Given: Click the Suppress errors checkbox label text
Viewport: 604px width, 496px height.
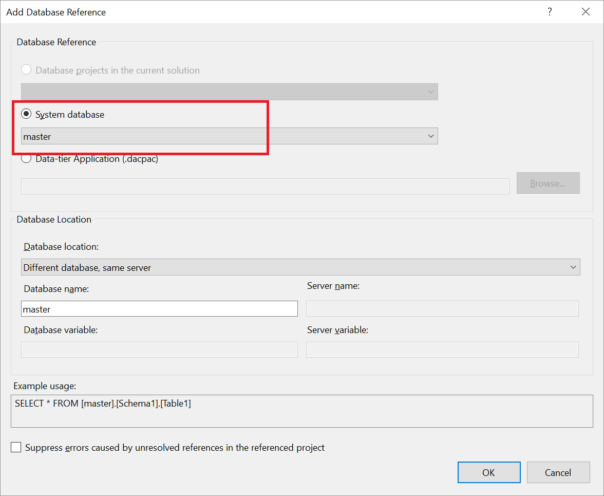Looking at the screenshot, I should click(x=175, y=448).
